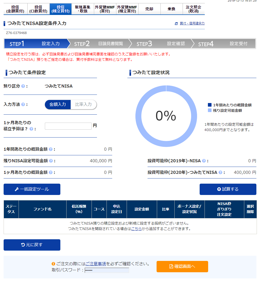This screenshot has height=281, width=260.
Task: Click STEP3 設定確認 step indicator
Action: [161, 44]
